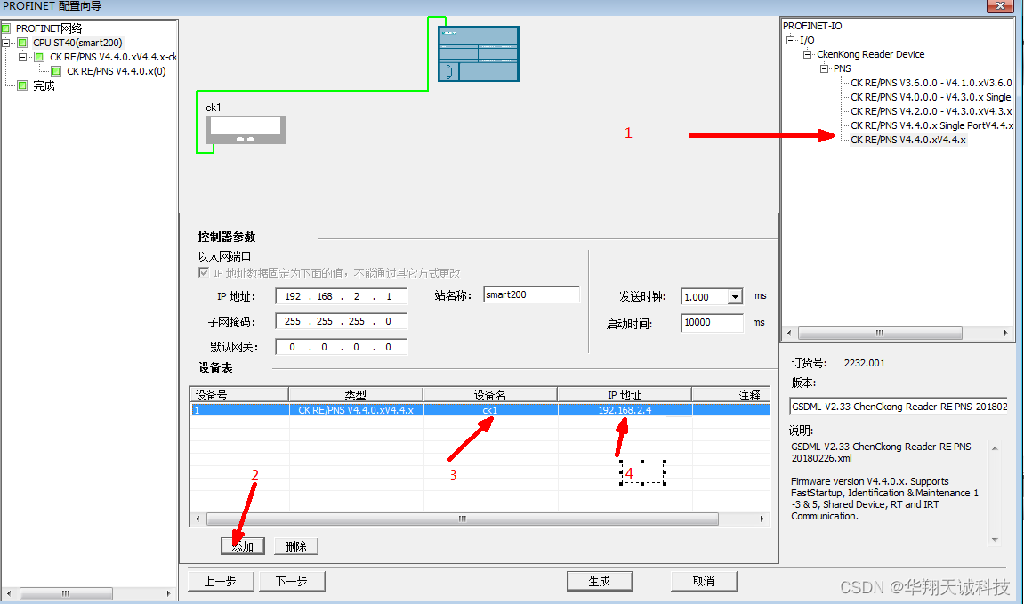Click description box scroll down arrow
The image size is (1024, 604).
tap(996, 540)
